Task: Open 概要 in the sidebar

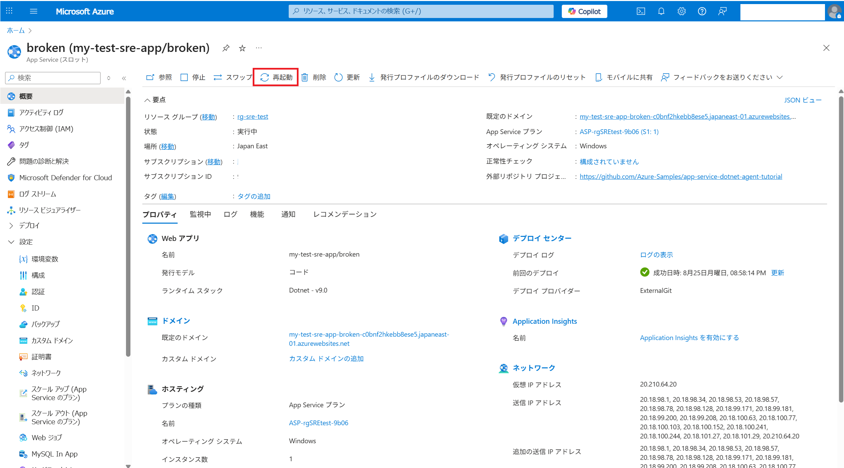Action: tap(62, 96)
